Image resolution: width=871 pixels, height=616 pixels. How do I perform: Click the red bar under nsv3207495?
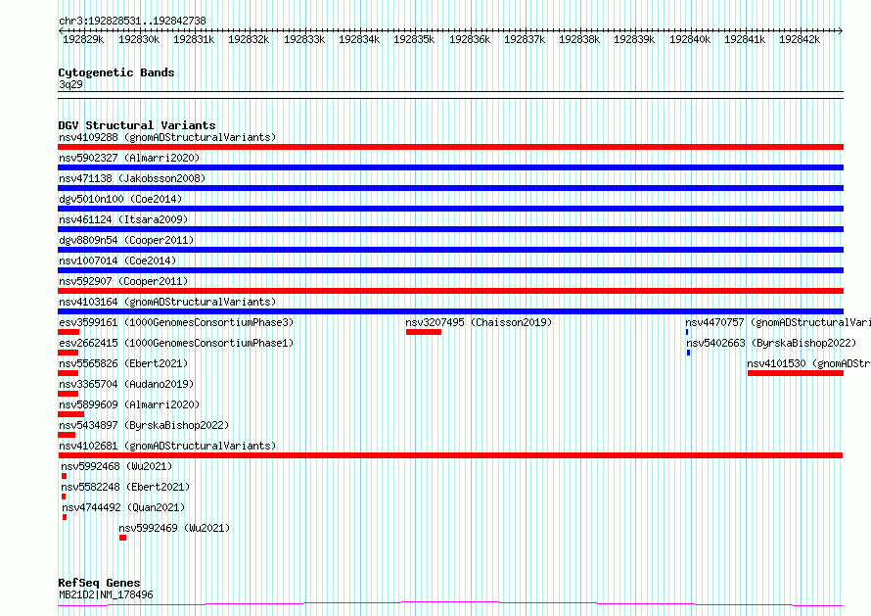point(424,332)
